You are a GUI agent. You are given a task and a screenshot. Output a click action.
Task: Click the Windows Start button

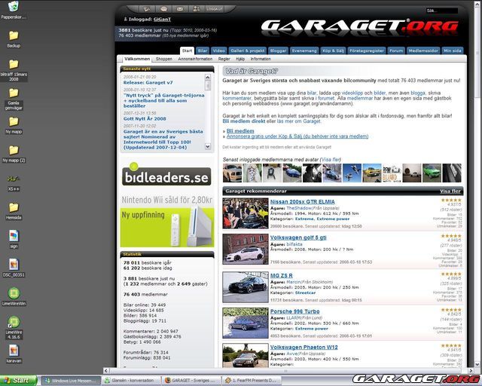click(x=18, y=381)
